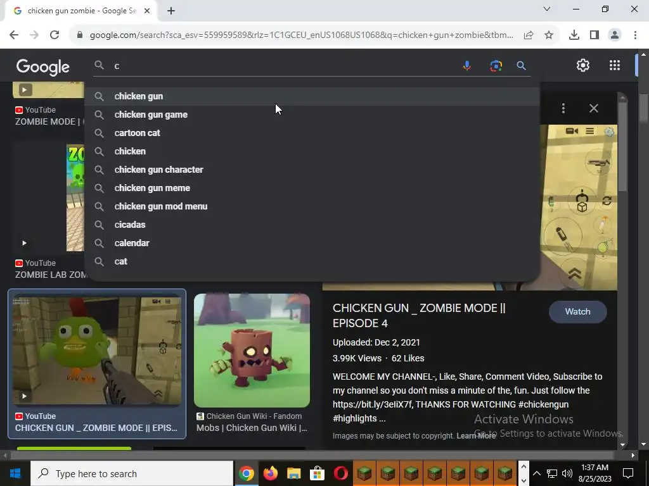Open Chrome profile avatar
This screenshot has height=486, width=649.
pyautogui.click(x=615, y=35)
